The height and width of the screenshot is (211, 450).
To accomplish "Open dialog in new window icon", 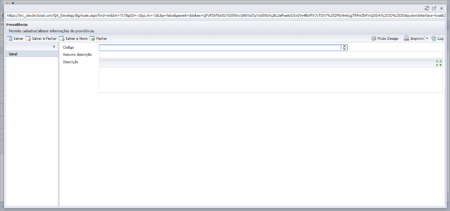I will (434, 8).
